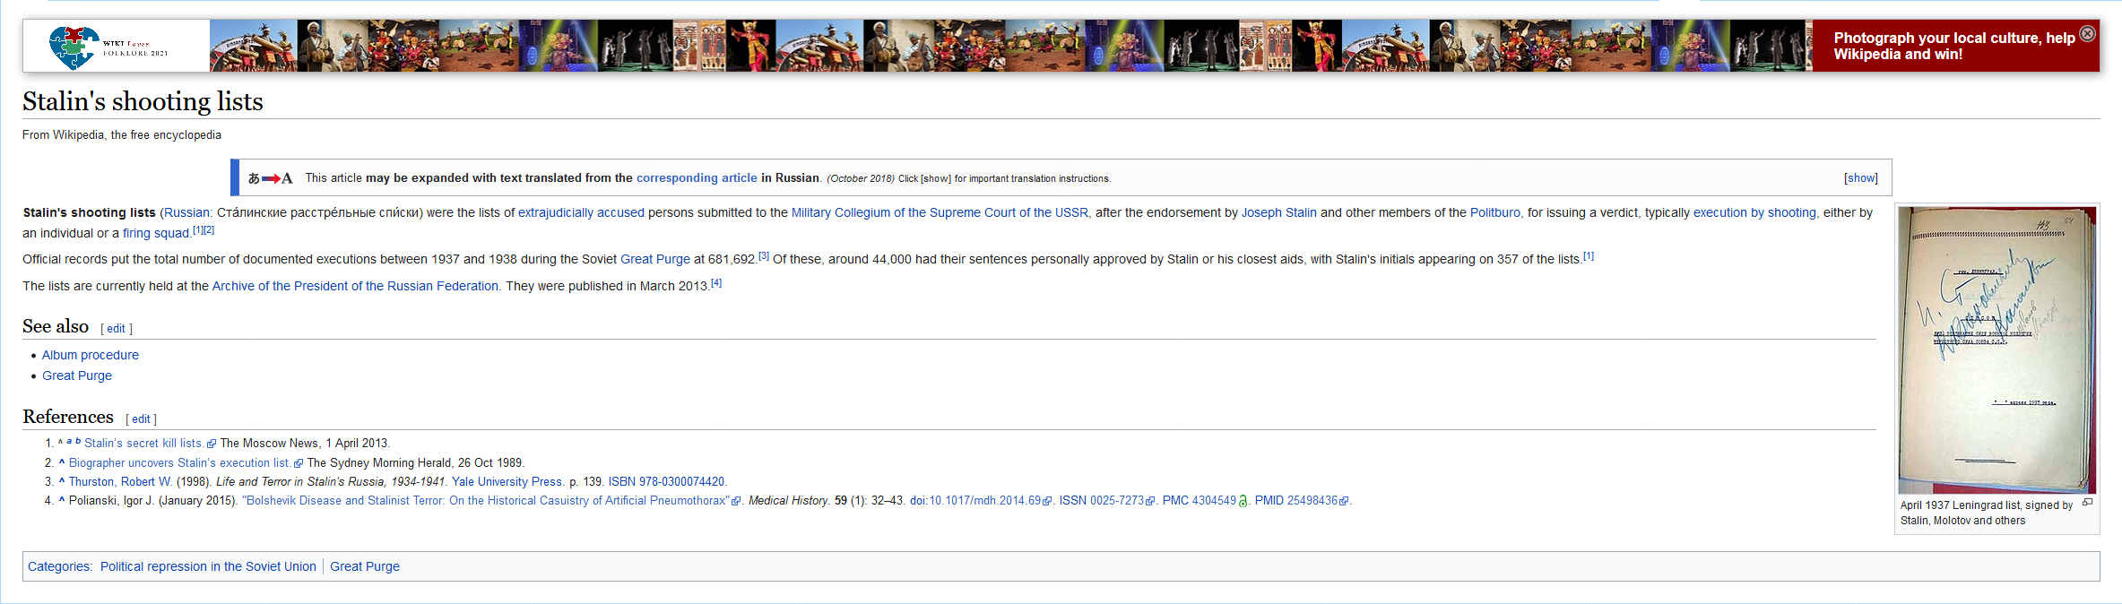The width and height of the screenshot is (2122, 604).
Task: Click 'The Sydney Morning Herald, 26 Oct 1989' text
Action: point(415,463)
